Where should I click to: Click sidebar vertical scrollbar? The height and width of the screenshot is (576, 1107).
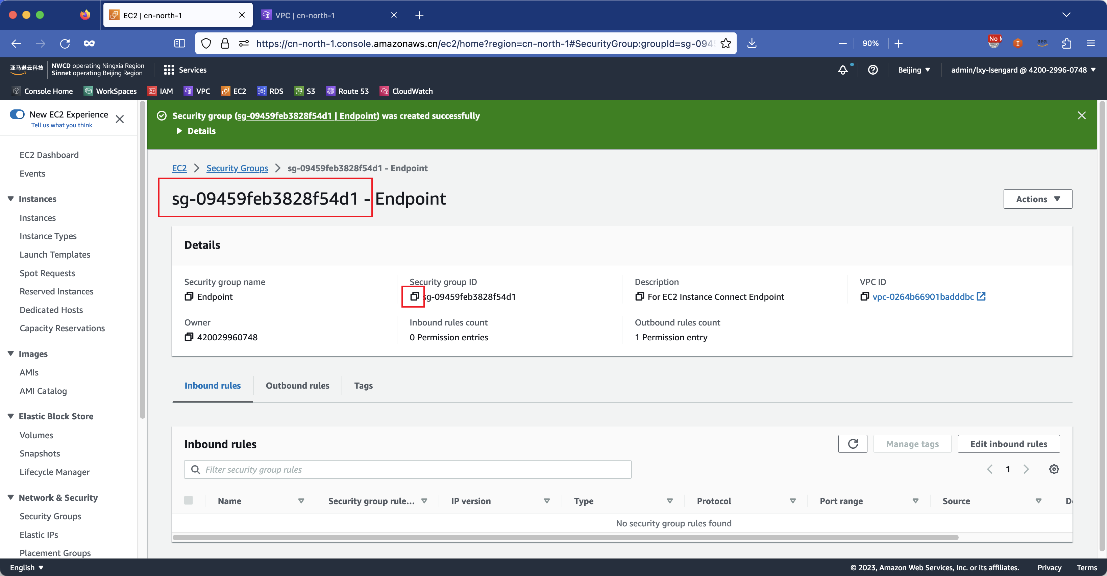click(x=143, y=260)
